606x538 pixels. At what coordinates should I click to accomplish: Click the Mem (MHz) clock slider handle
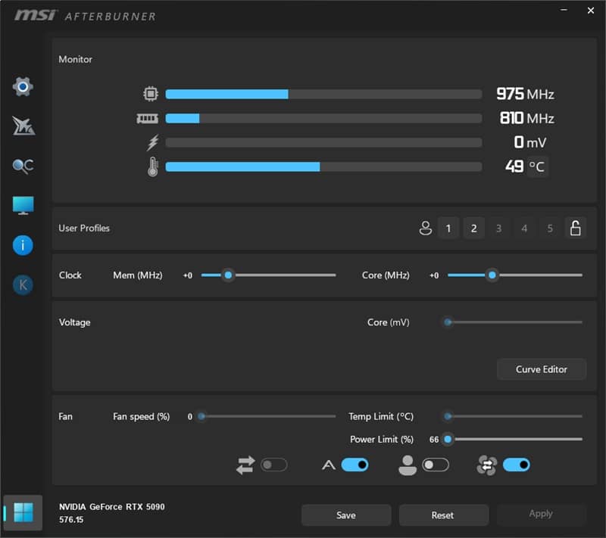click(x=229, y=275)
